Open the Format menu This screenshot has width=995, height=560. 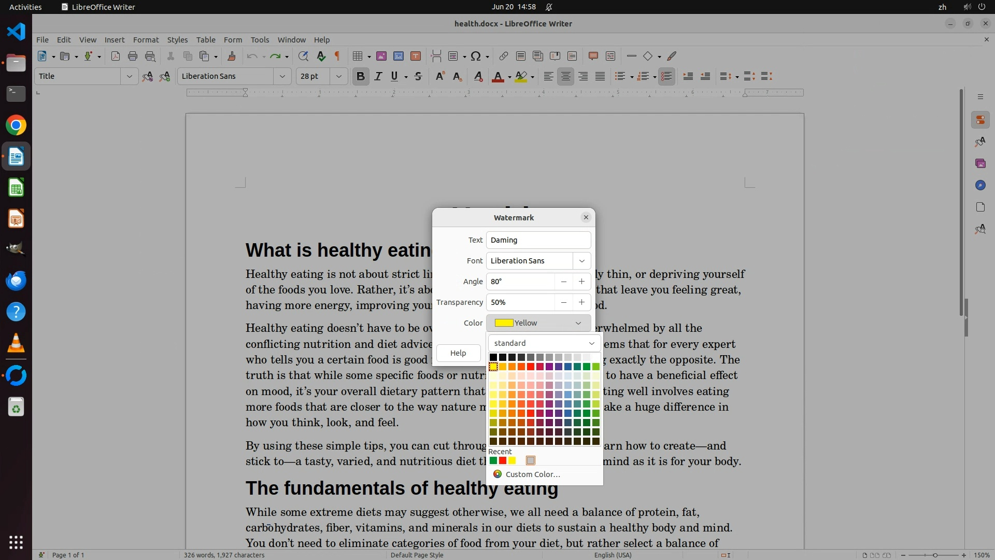pos(146,40)
